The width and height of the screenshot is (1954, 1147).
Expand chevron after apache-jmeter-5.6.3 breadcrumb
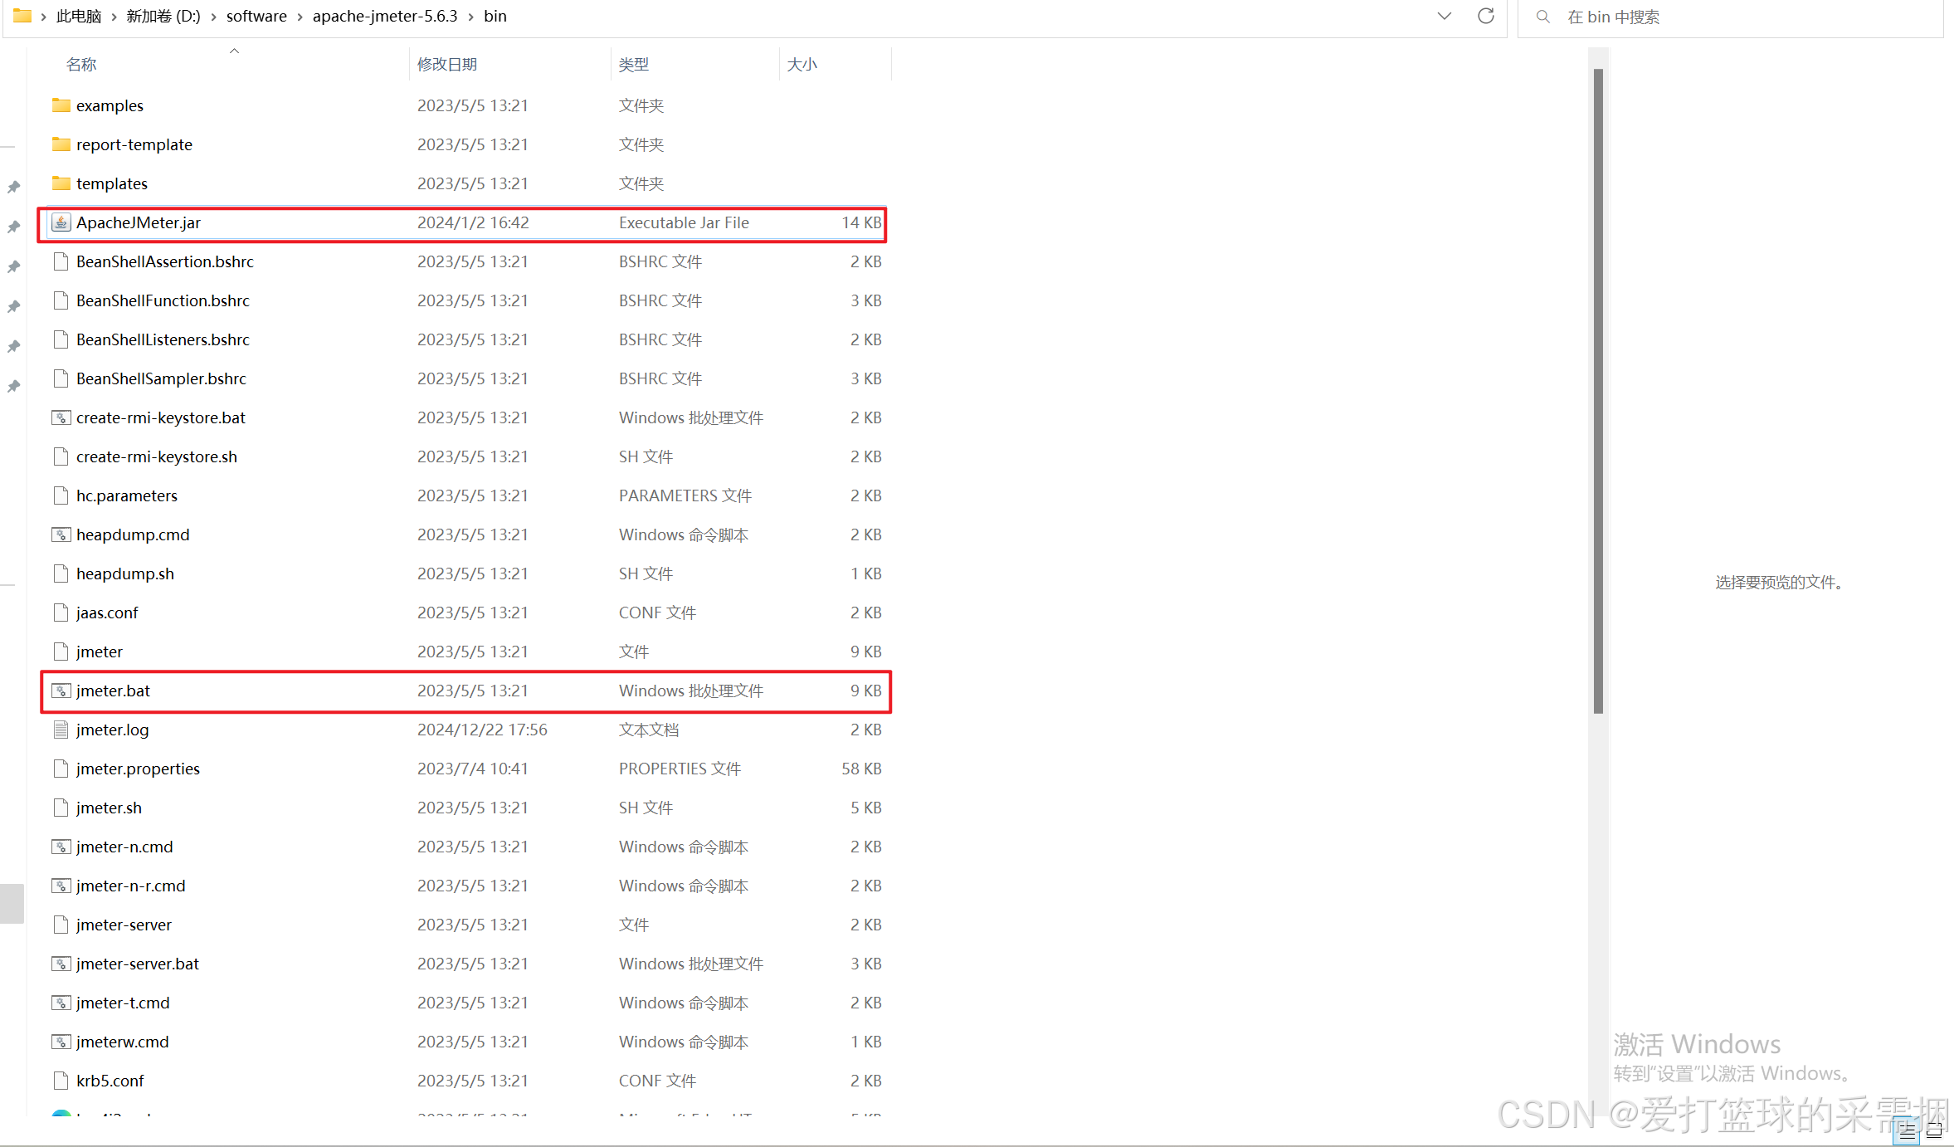tap(470, 17)
